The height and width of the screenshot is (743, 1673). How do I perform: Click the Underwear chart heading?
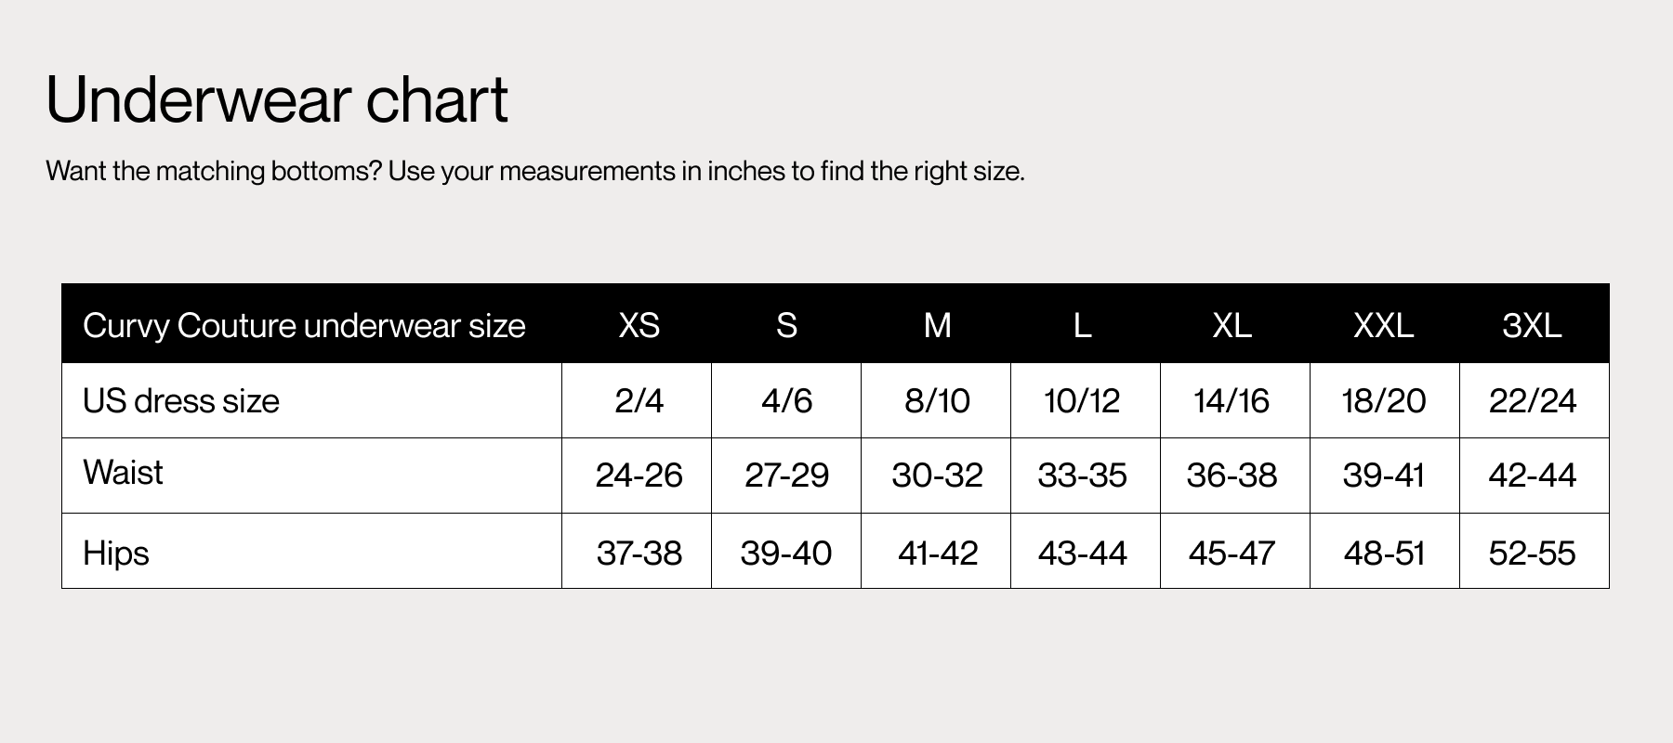(x=277, y=99)
